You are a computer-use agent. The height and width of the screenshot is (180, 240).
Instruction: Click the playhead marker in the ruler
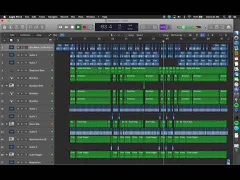pos(163,41)
